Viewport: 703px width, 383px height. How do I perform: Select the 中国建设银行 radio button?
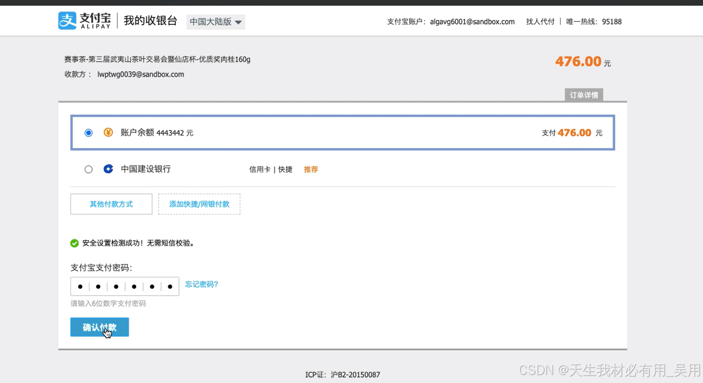tap(88, 169)
